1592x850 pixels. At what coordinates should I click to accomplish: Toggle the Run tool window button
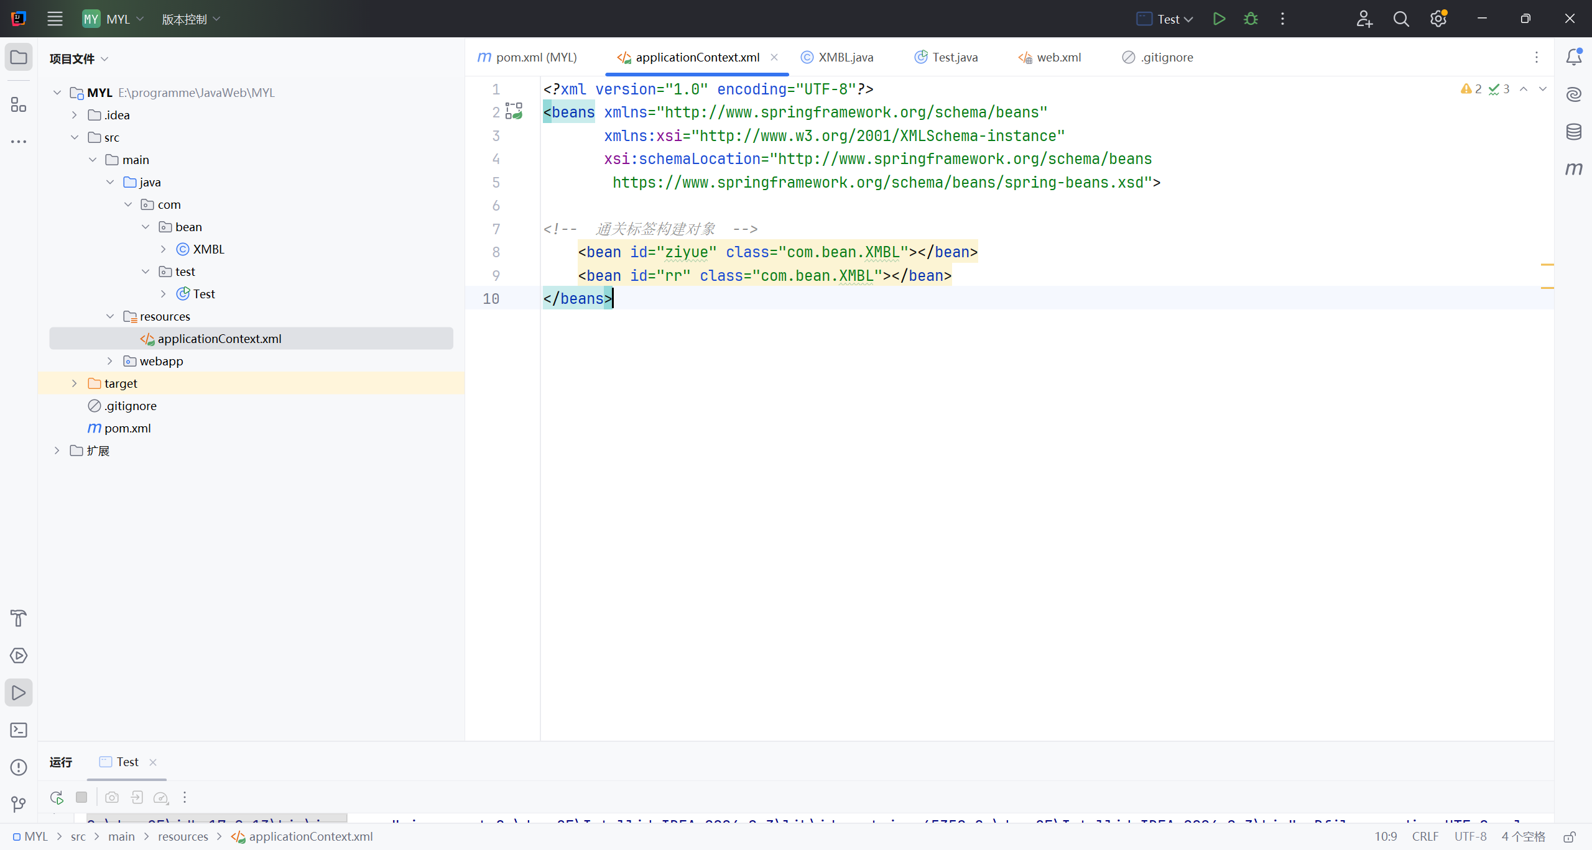(x=19, y=693)
